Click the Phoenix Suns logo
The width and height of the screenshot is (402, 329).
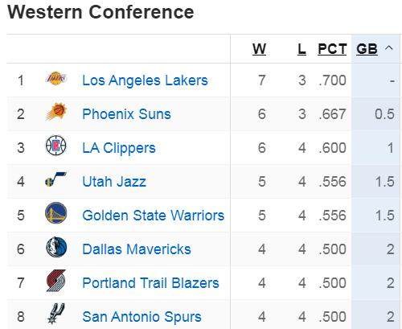56,111
